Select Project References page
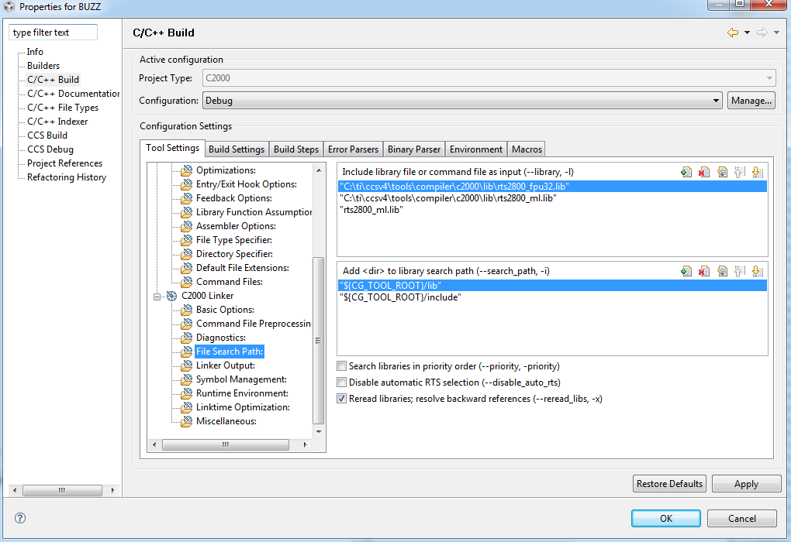This screenshot has width=791, height=542. [x=64, y=163]
